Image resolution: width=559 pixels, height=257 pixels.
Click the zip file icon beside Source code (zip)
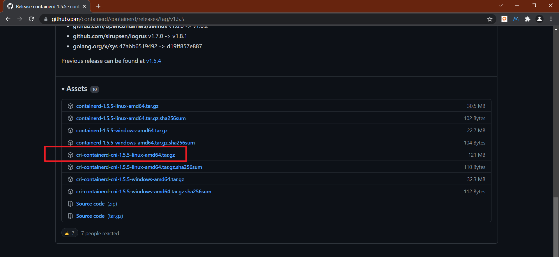tap(70, 204)
